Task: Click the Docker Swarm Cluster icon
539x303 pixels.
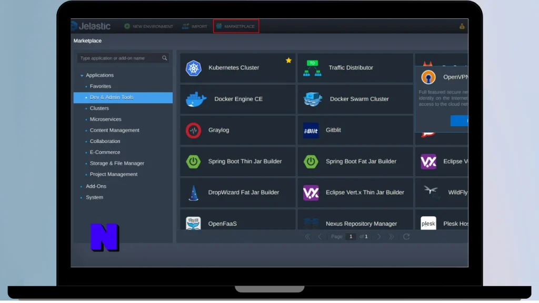Action: (x=313, y=99)
